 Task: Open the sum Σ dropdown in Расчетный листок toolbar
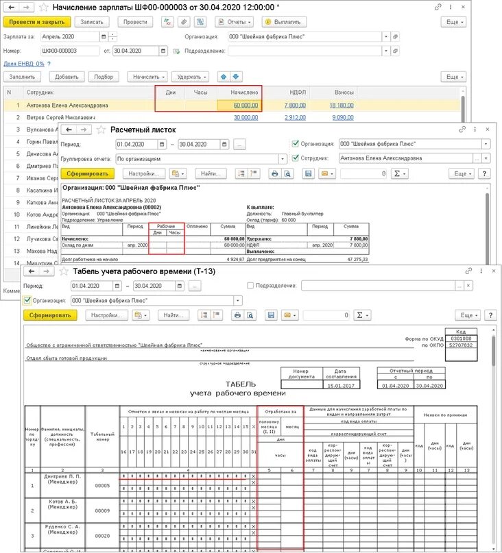click(x=400, y=173)
